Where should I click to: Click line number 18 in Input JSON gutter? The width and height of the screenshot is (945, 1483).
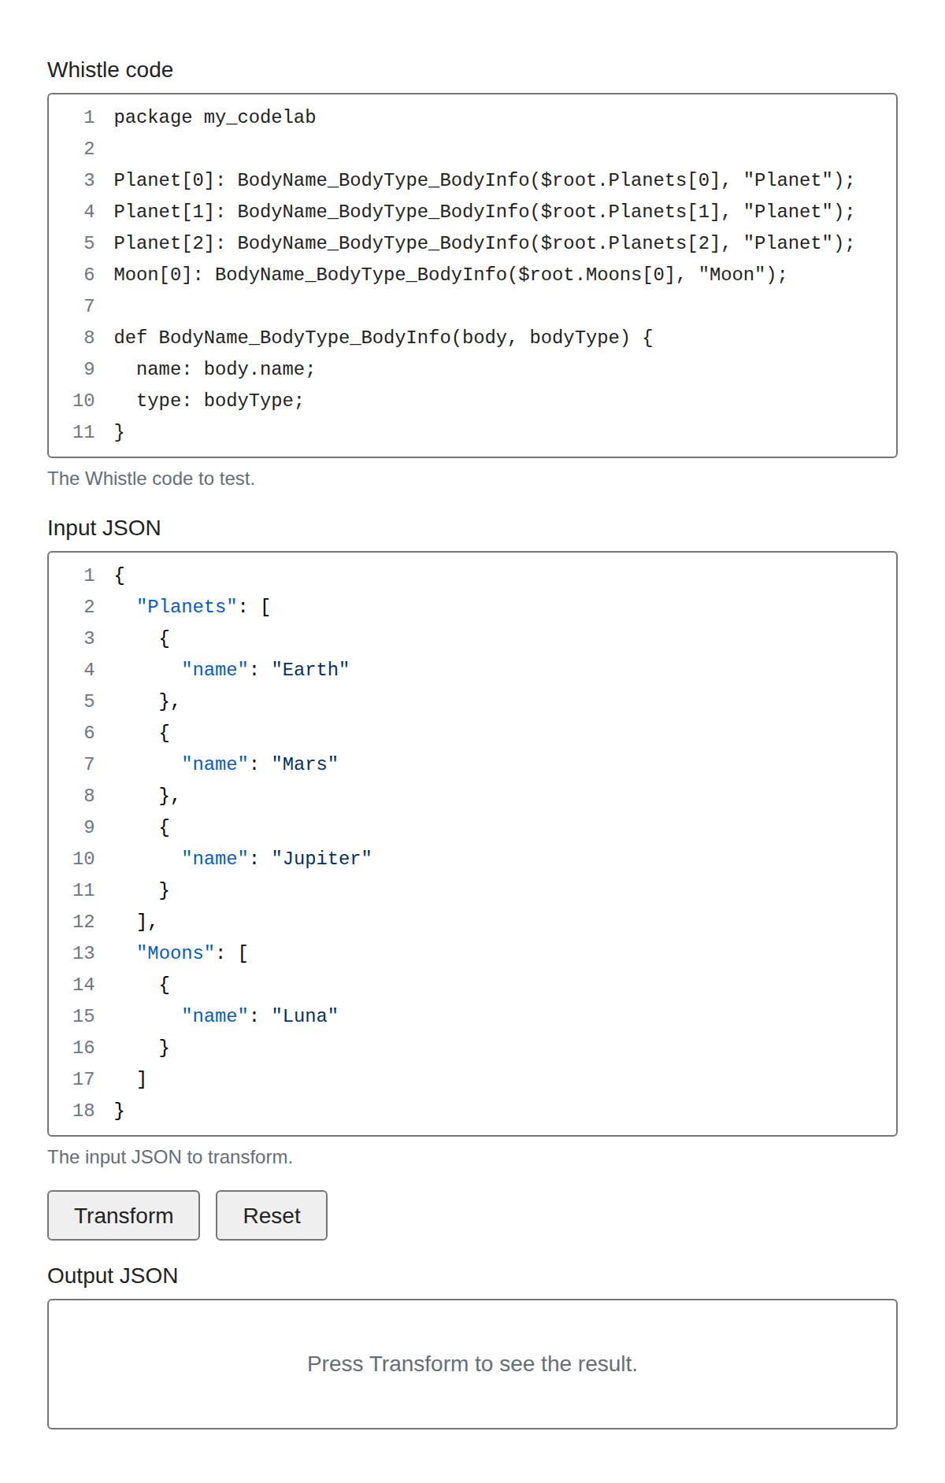[x=83, y=1111]
